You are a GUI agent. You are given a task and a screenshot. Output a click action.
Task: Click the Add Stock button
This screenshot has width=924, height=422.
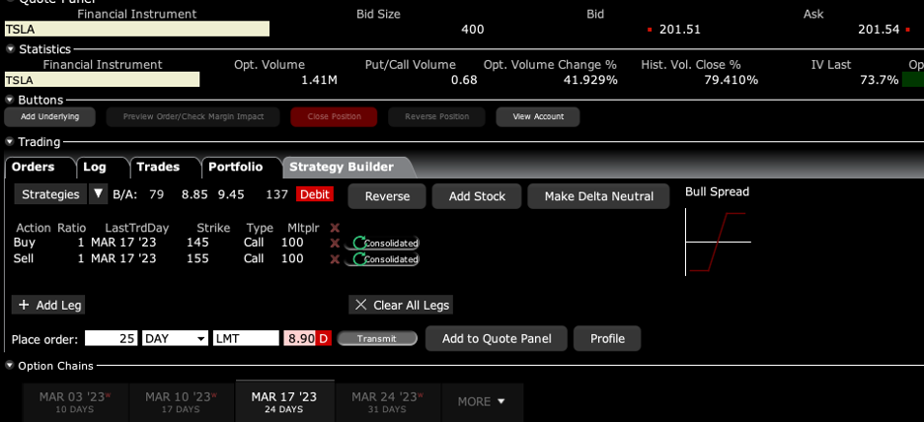tap(477, 196)
